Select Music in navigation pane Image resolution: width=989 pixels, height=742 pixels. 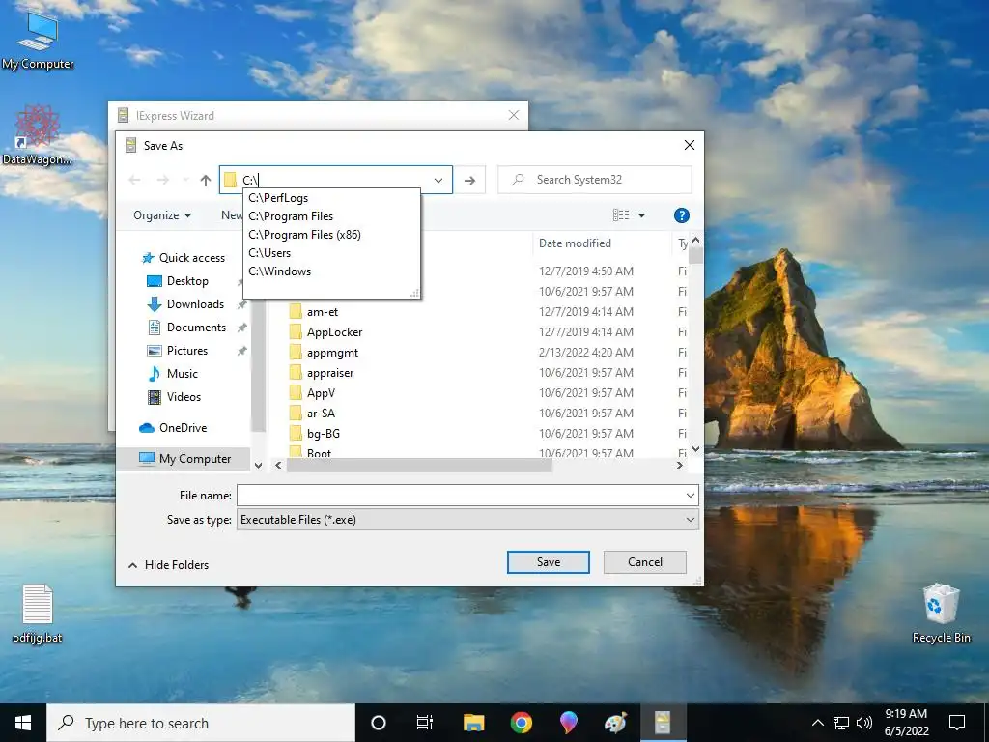click(x=173, y=374)
